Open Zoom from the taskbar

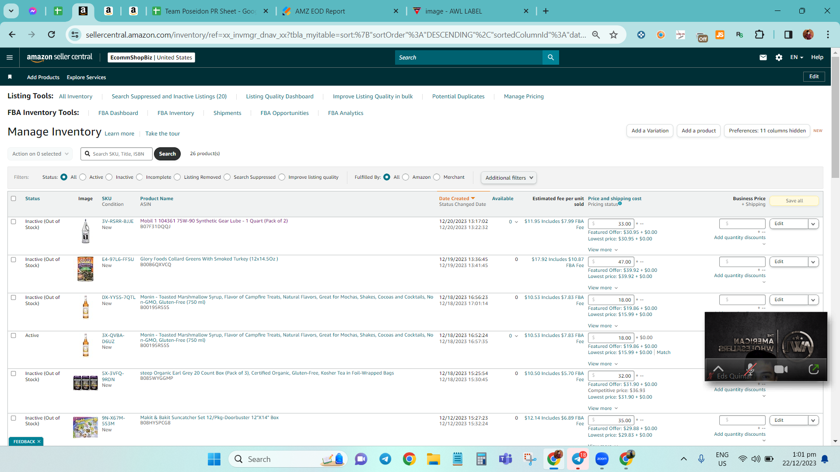point(602,459)
